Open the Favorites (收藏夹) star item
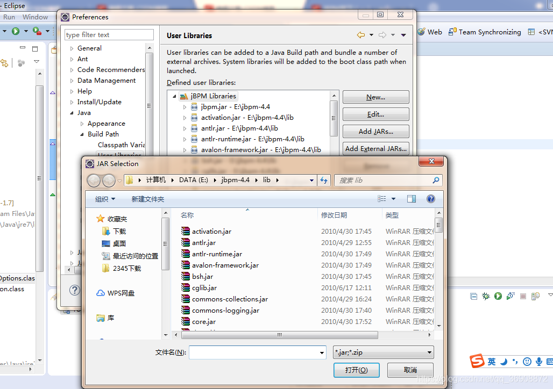Image resolution: width=553 pixels, height=389 pixels. tap(111, 219)
